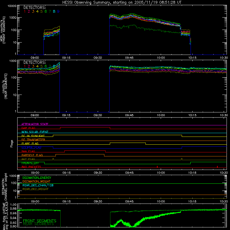Click the REAR SEGMENTS label in livetime panel

39,224
